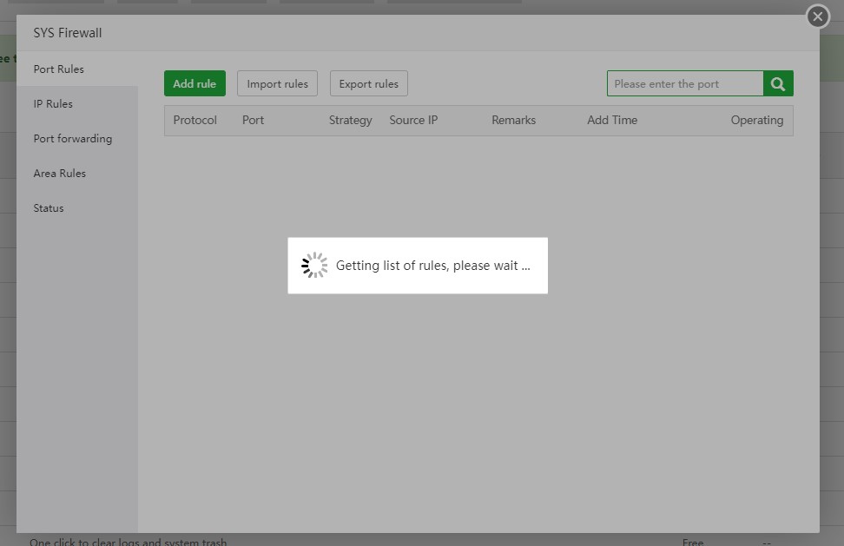Screen dimensions: 844x546
Task: Click the Source IP column header
Action: point(413,120)
